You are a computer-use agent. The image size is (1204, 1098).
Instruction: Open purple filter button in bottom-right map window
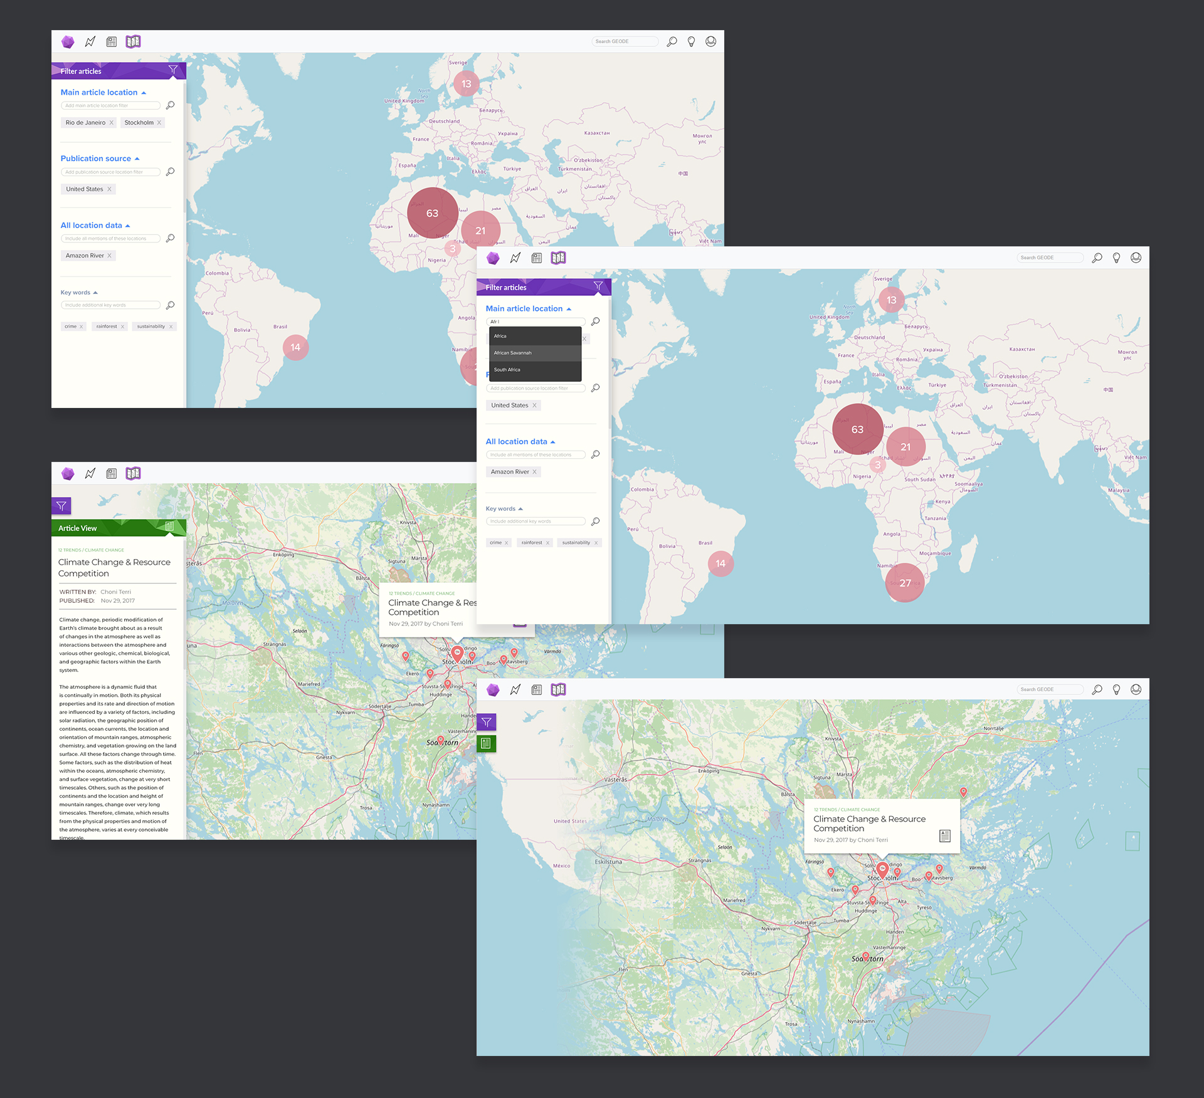487,722
